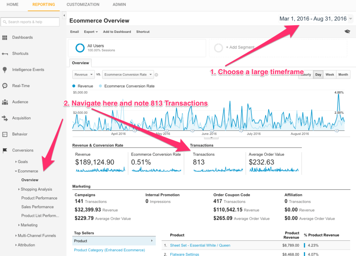Click the Revenue sparkline chart
The width and height of the screenshot is (356, 256).
(100, 170)
